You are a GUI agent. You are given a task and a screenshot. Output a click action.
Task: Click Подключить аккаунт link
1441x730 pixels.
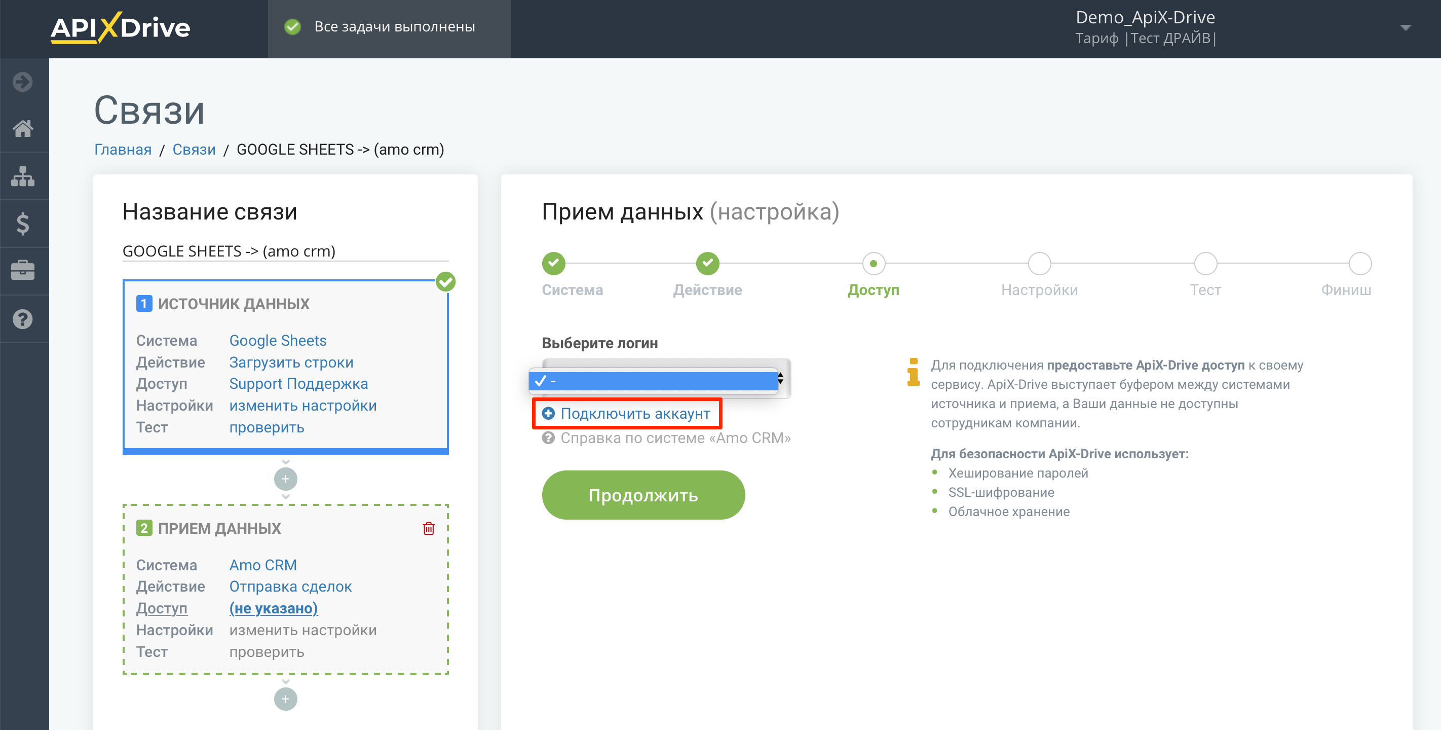(635, 413)
